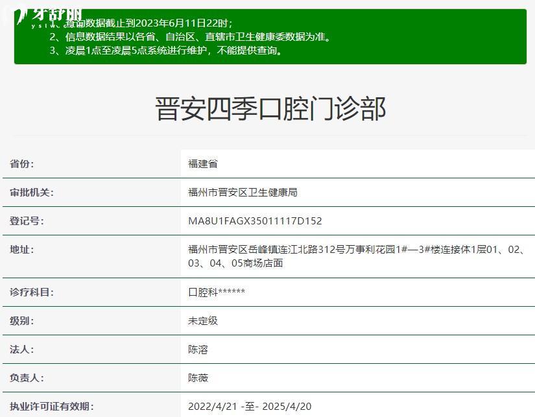This screenshot has width=535, height=417.
Task: Click the registration number MA8U1FAGX35011117D152
Action: coord(255,221)
